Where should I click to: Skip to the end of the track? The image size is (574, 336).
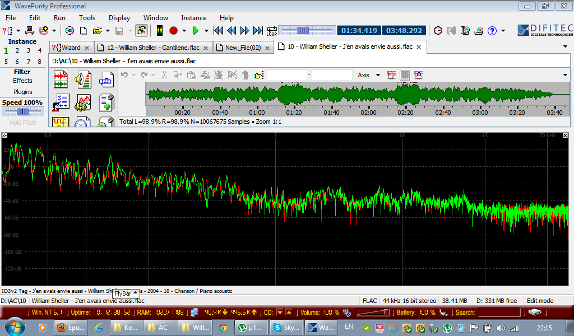[x=258, y=30]
